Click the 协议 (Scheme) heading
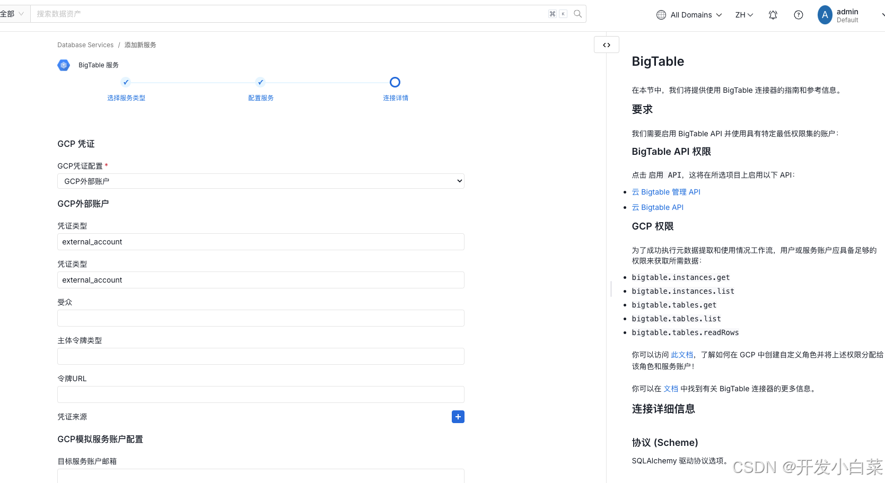Image resolution: width=885 pixels, height=483 pixels. tap(665, 443)
